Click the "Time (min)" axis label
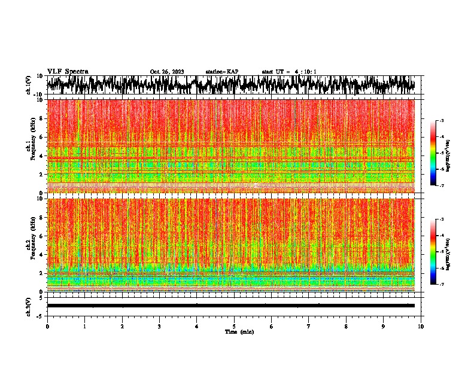 (239, 332)
